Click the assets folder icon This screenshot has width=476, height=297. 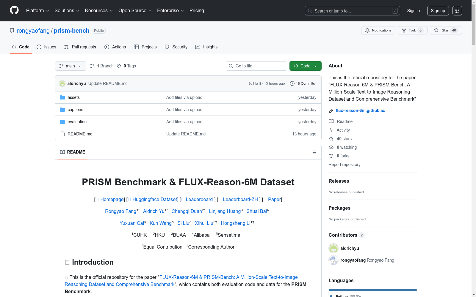click(x=62, y=97)
